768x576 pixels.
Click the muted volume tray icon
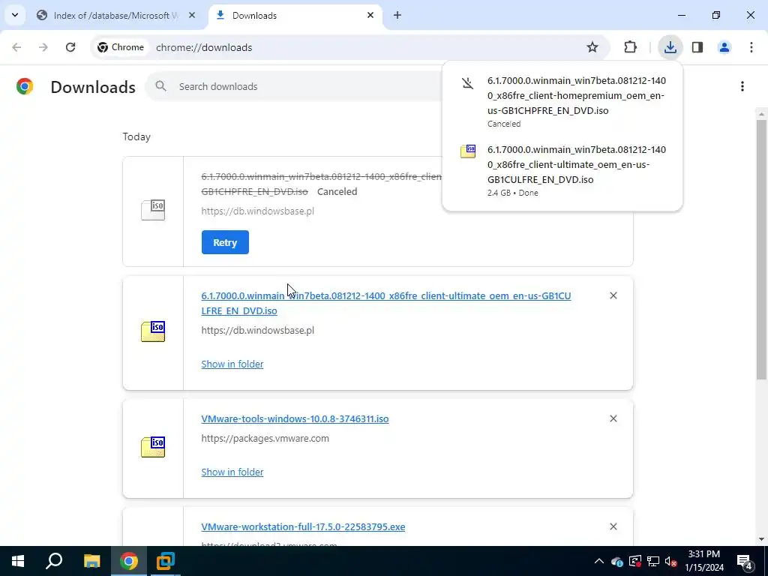pos(671,561)
